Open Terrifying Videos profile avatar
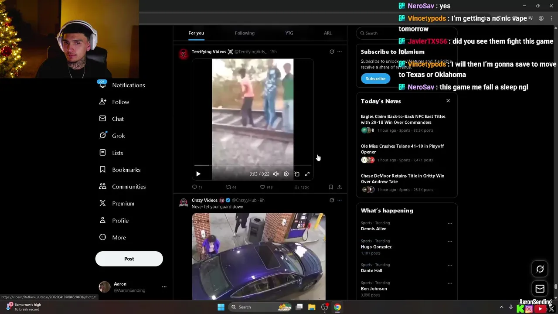Image resolution: width=558 pixels, height=314 pixels. (x=184, y=54)
